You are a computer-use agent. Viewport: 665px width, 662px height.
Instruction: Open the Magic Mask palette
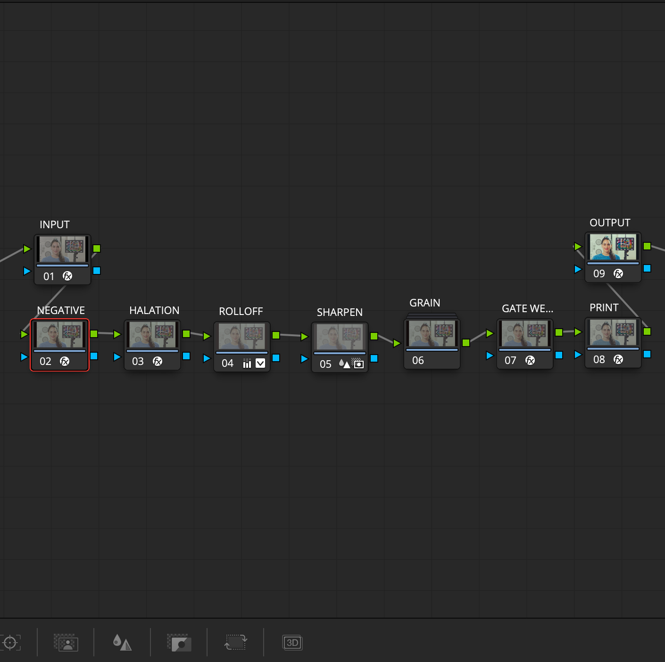tap(66, 642)
